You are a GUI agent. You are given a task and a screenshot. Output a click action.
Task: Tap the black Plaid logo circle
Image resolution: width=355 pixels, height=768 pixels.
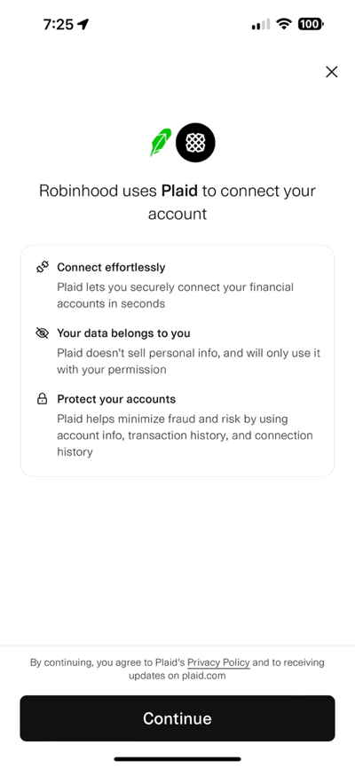pyautogui.click(x=195, y=143)
